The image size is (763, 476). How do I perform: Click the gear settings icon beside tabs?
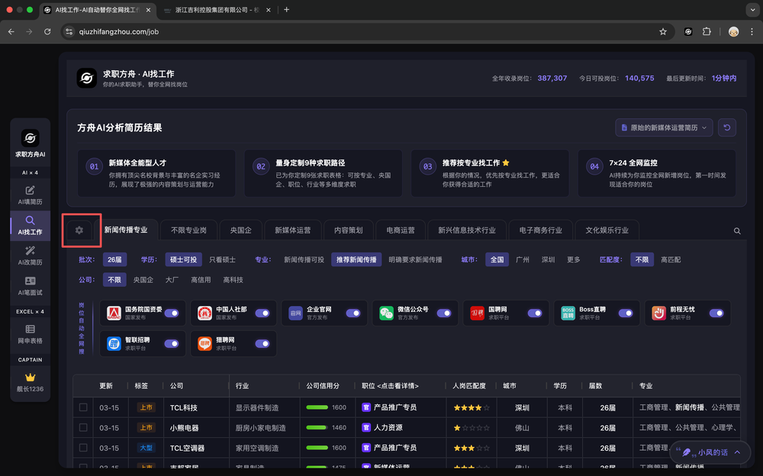point(79,230)
